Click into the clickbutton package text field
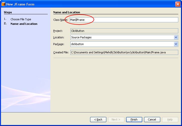This screenshot has width=182, height=126. [122, 44]
